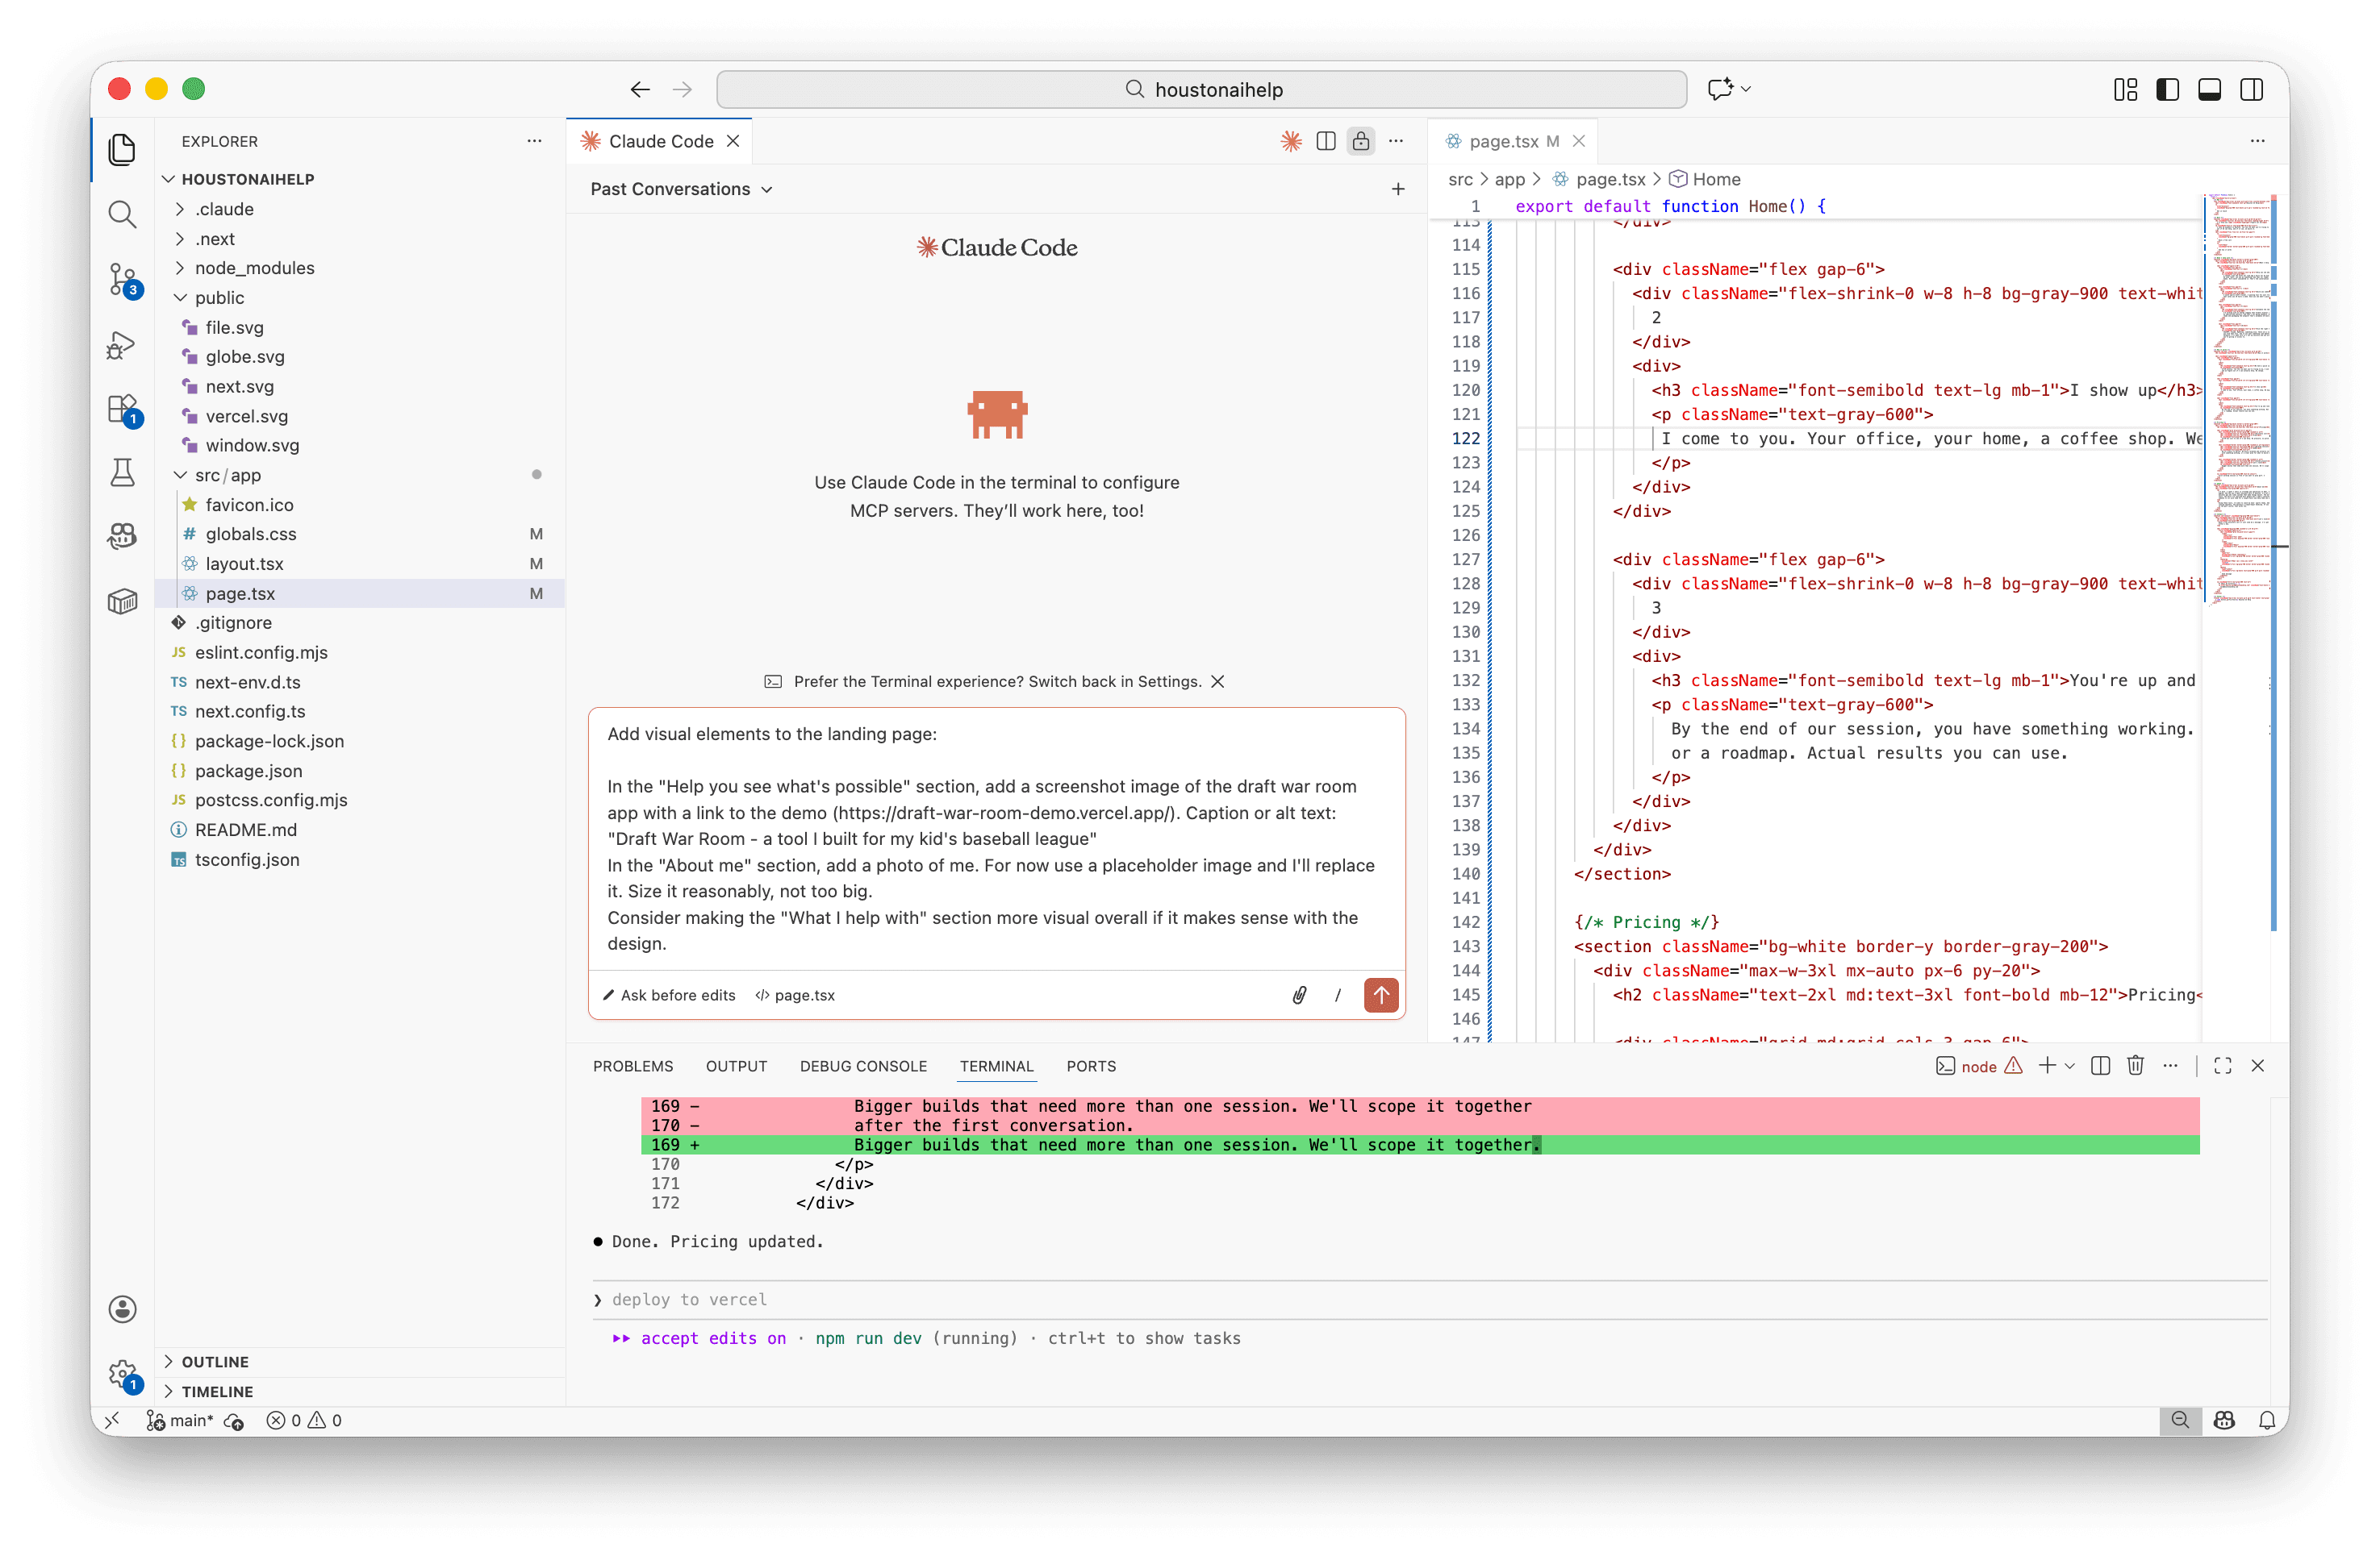Viewport: 2380px width, 1556px height.
Task: Kill the terminal with the trash icon
Action: [x=2135, y=1065]
